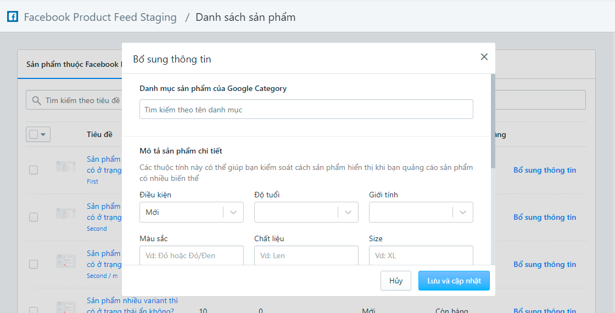
Task: Open the Giới tính dropdown
Action: (421, 212)
